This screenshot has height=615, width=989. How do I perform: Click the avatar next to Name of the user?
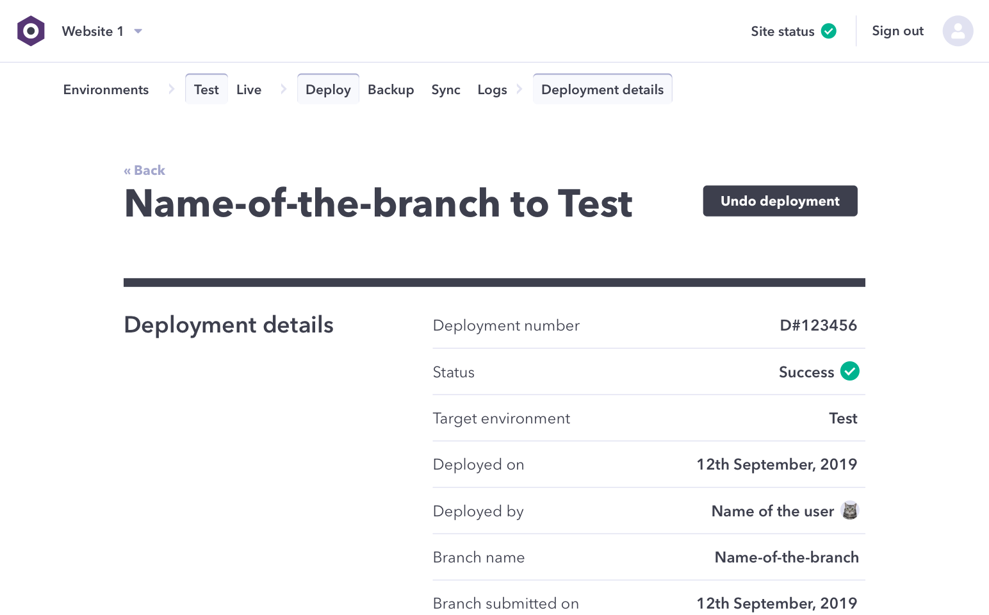pos(850,511)
